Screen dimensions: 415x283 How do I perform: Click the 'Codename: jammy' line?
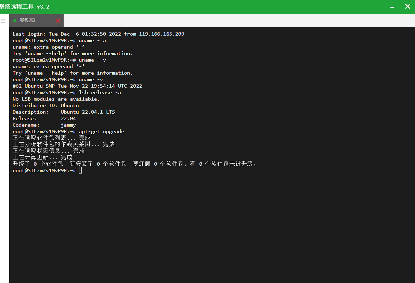click(44, 125)
